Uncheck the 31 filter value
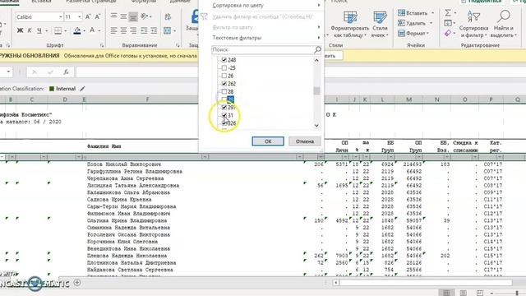Image resolution: width=526 pixels, height=296 pixels. pos(224,115)
